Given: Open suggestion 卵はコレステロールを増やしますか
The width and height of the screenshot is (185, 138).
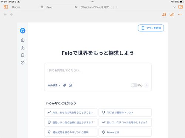Looking at the screenshot, I should 125,122.
